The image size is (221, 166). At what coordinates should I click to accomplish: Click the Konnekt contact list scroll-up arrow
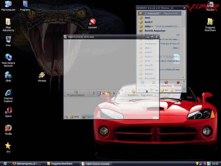coord(183,13)
